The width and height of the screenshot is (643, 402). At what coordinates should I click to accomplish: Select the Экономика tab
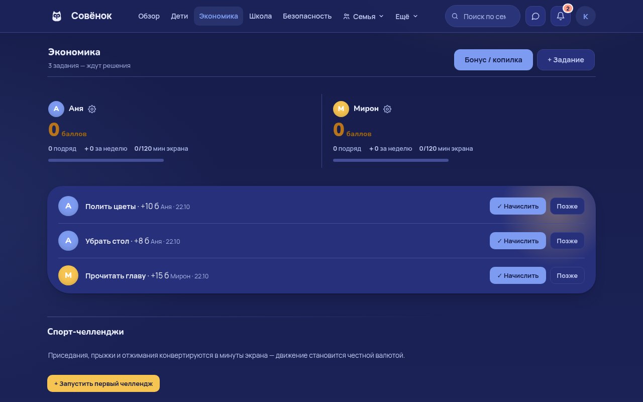point(219,16)
